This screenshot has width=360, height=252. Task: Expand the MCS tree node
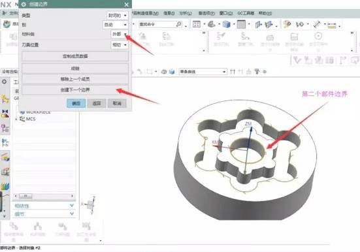pyautogui.click(x=16, y=119)
